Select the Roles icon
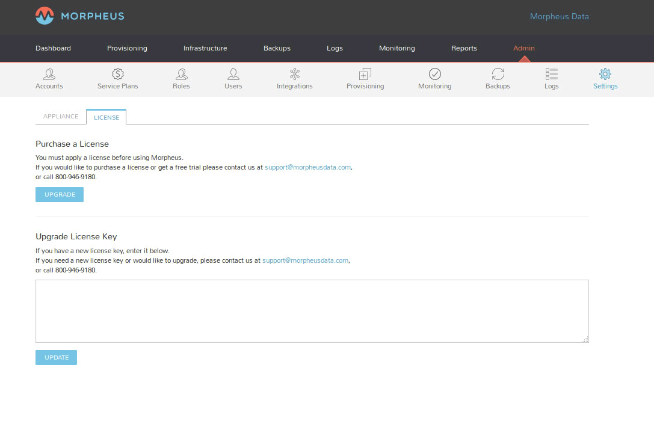 click(x=181, y=74)
